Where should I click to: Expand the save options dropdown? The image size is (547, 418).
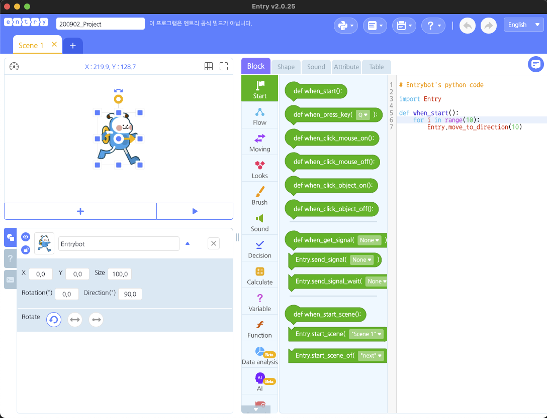[404, 26]
